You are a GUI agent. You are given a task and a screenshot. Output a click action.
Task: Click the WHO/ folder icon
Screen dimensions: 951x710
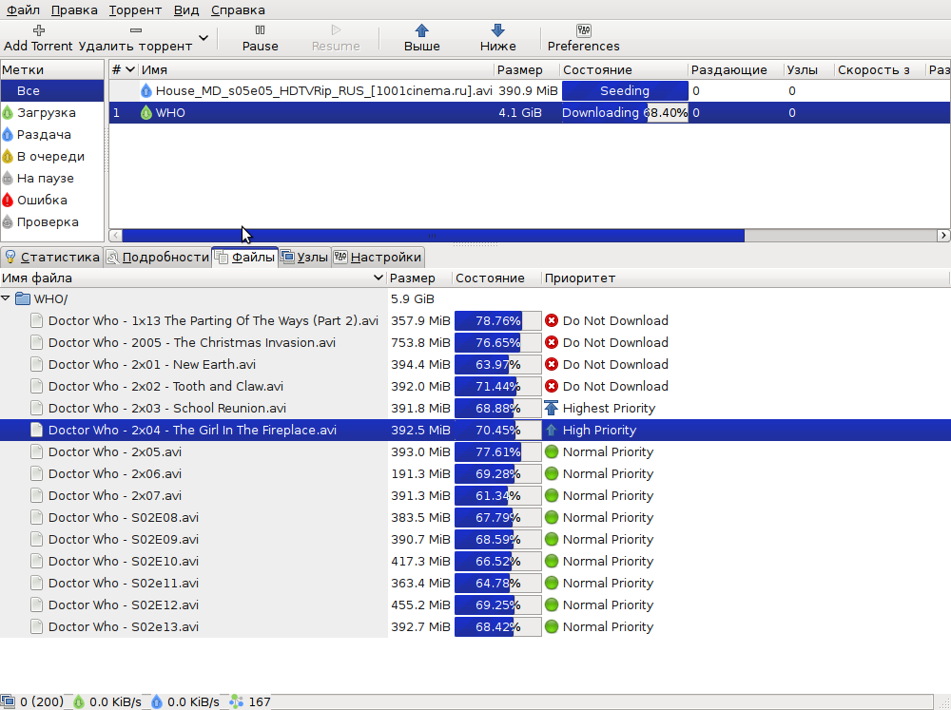click(23, 298)
